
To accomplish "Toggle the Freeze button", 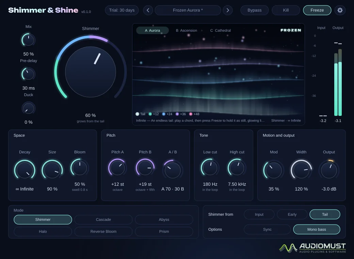I will 317,10.
